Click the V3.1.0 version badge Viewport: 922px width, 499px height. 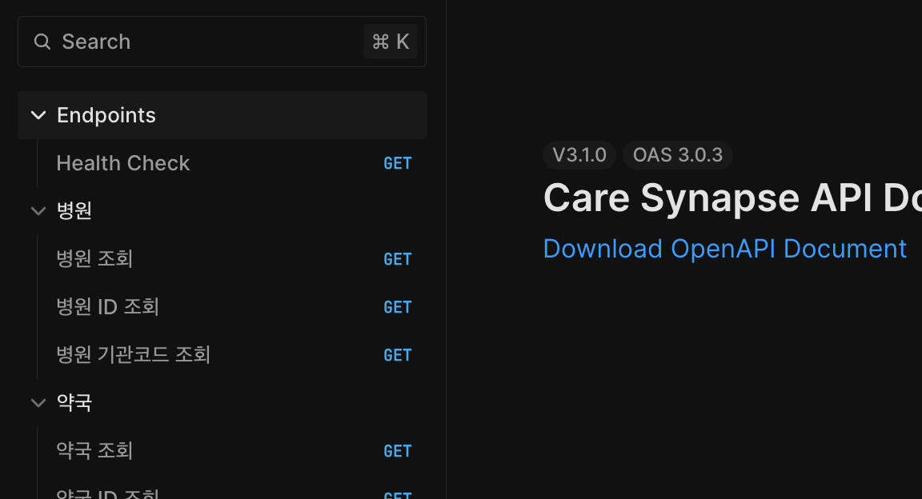click(579, 155)
